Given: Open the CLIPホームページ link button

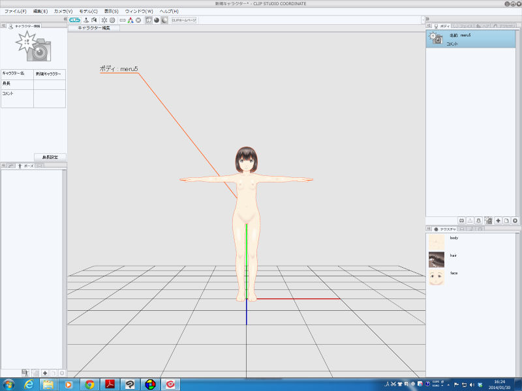Looking at the screenshot, I should (x=184, y=20).
